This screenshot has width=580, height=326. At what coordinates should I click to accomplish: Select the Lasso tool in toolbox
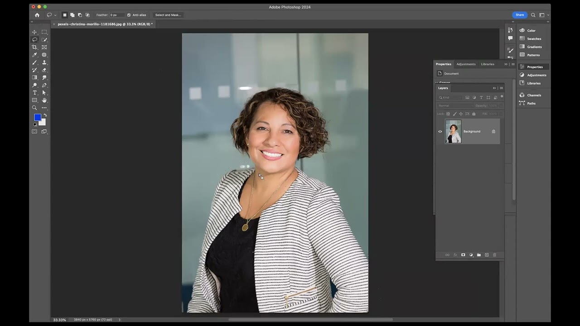click(34, 39)
